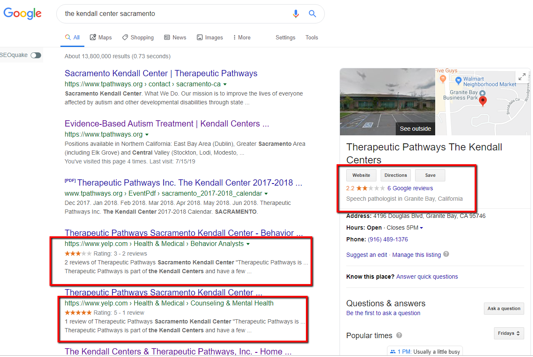Open the 6 Google reviews link

pos(410,188)
